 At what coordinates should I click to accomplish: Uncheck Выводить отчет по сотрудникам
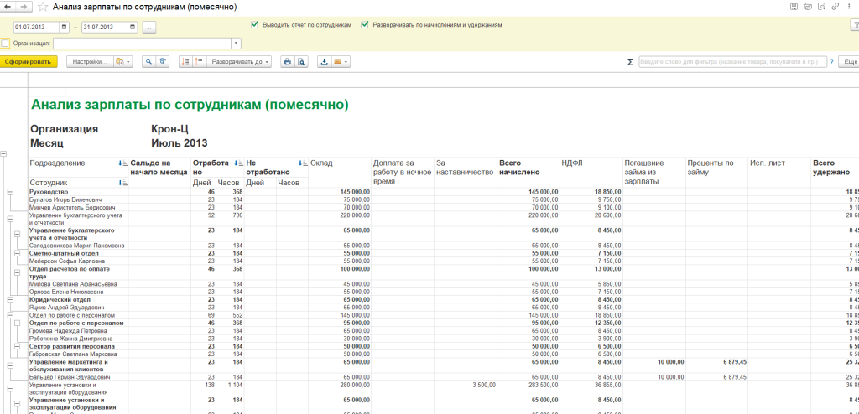tap(254, 25)
